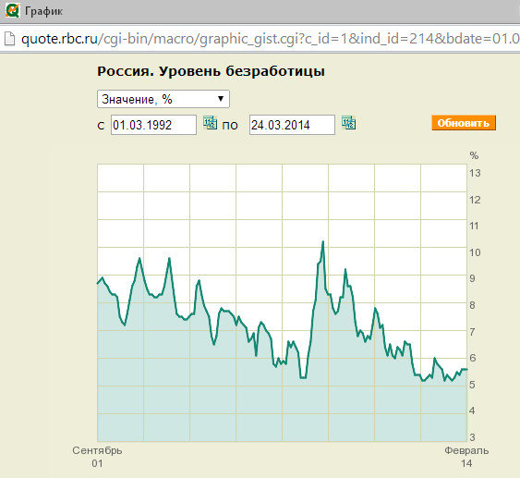This screenshot has height=478, width=520.
Task: Open the 'Значение, %' dropdown
Action: tap(163, 99)
